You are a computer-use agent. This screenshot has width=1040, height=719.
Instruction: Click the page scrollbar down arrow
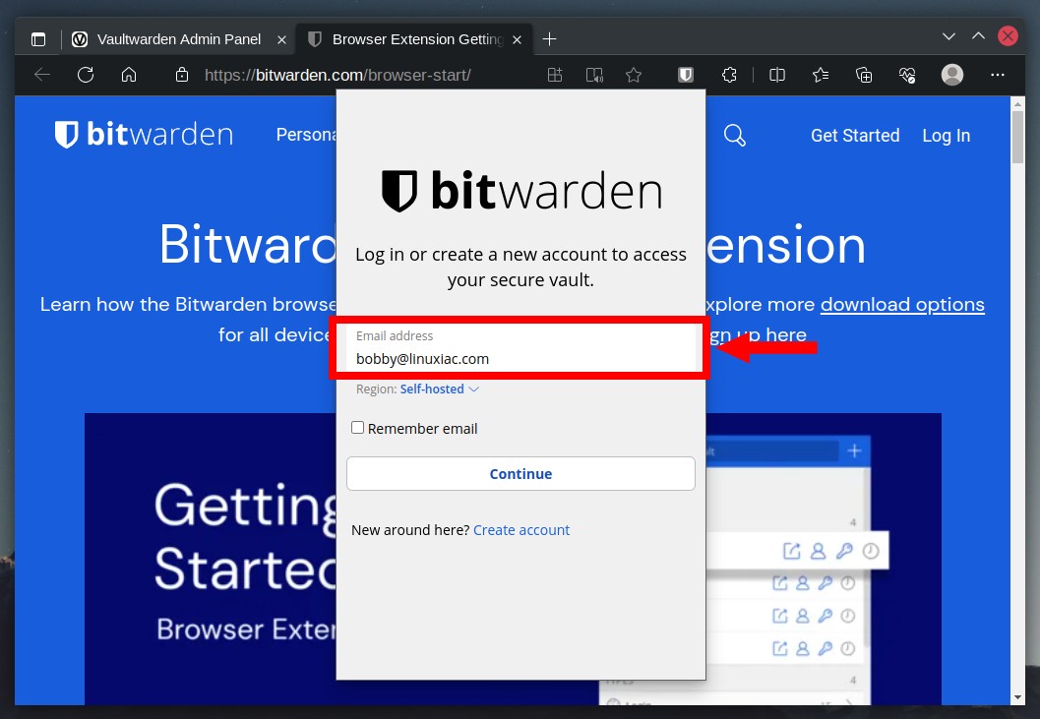(x=1018, y=697)
